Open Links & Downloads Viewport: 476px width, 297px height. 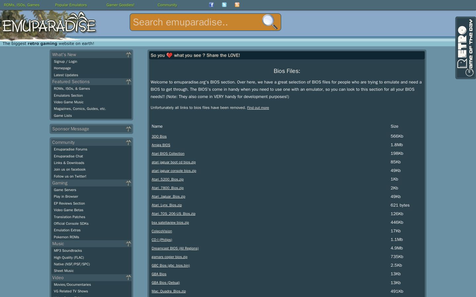point(69,163)
